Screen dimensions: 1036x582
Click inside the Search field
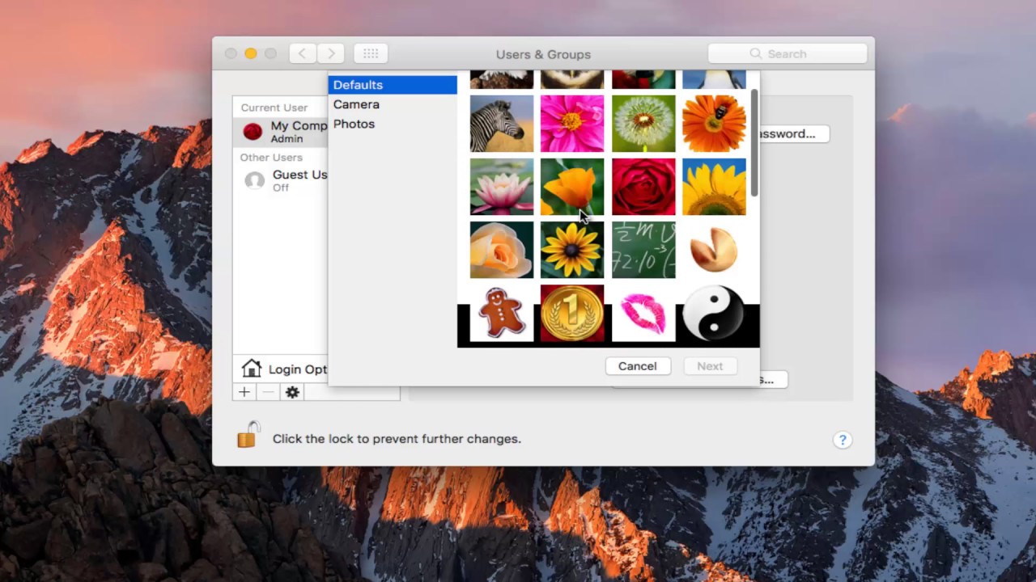tap(787, 53)
